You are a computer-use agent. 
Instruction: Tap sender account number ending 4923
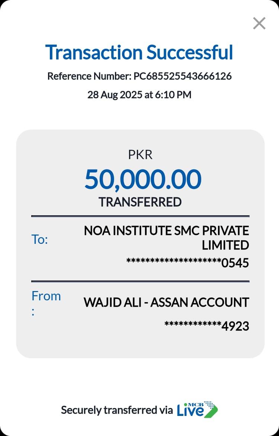pos(206,326)
